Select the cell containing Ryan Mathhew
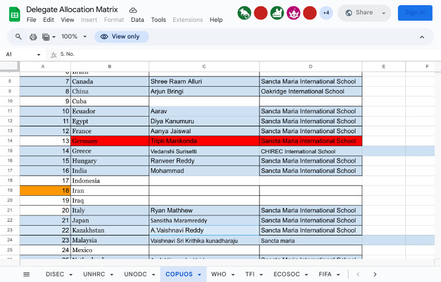 click(204, 210)
